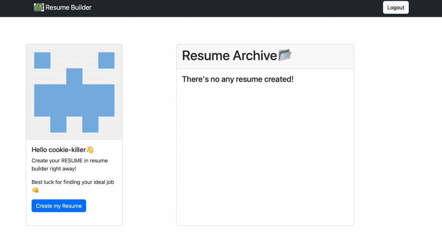Click the punching fist emoji
This screenshot has width=442, height=243.
35,190
